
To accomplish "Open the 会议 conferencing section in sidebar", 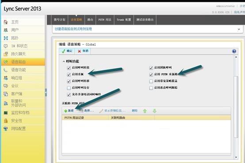I will [23, 86].
